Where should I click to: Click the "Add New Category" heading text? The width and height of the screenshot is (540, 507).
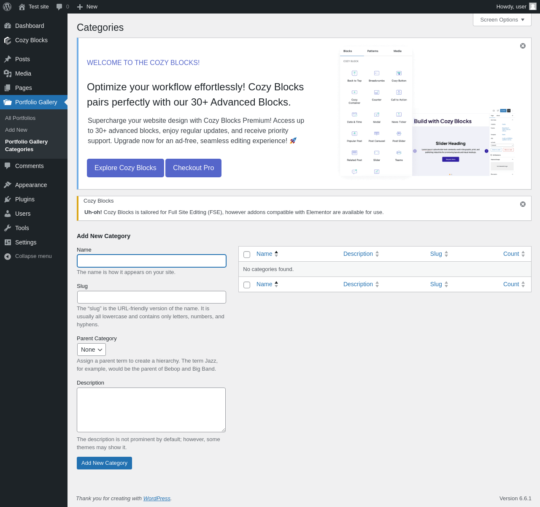coord(103,236)
